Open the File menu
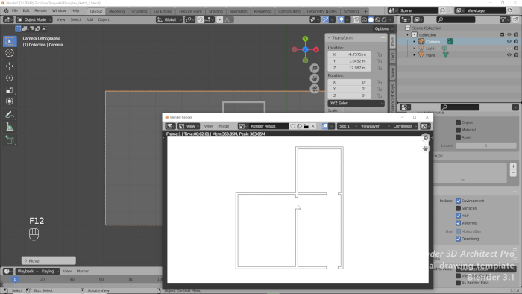 tap(15, 10)
